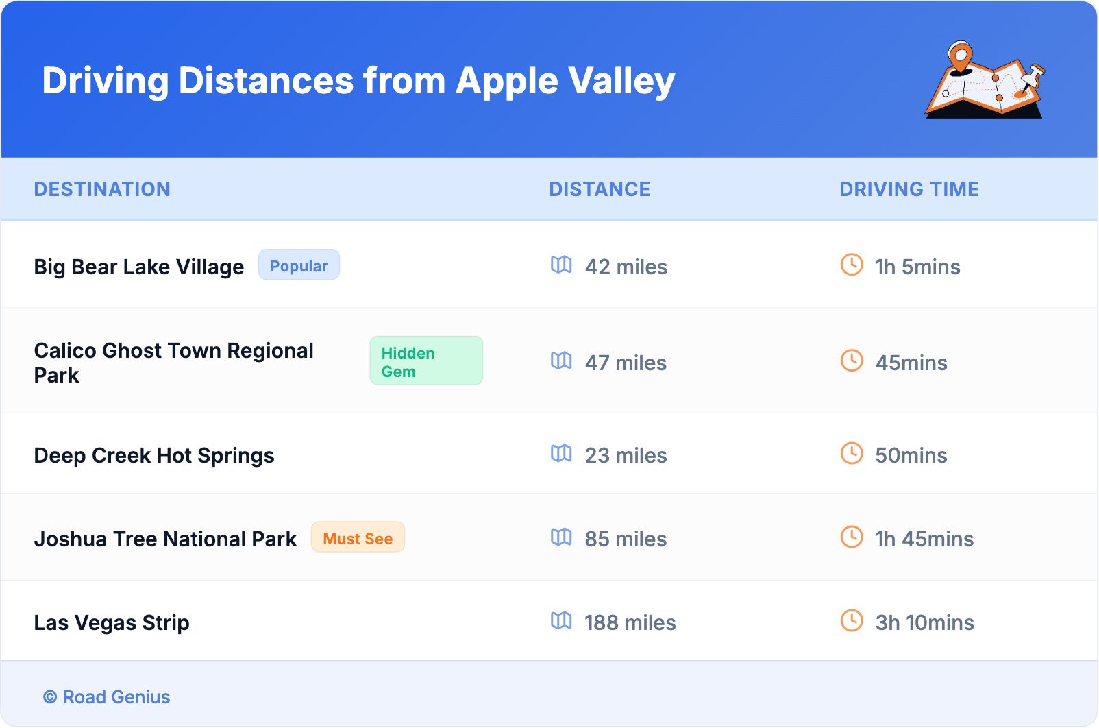Click the map illustration in the header

point(985,80)
